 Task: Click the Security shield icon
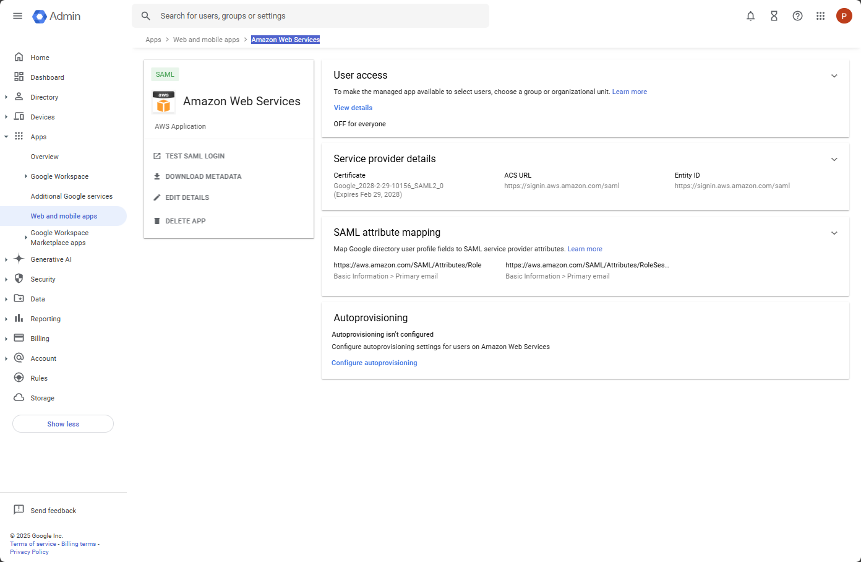click(19, 279)
